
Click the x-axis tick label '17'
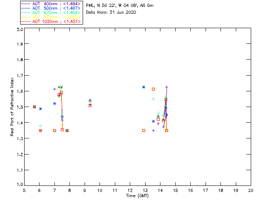coord(206,190)
